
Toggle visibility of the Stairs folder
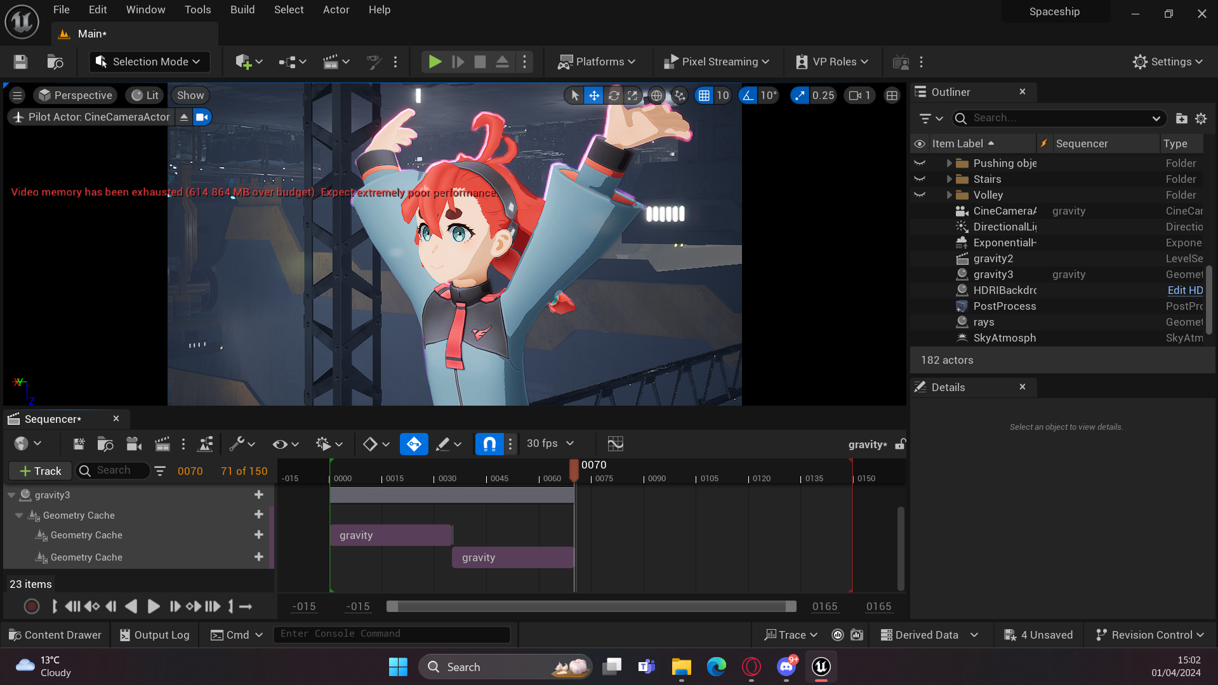click(919, 179)
